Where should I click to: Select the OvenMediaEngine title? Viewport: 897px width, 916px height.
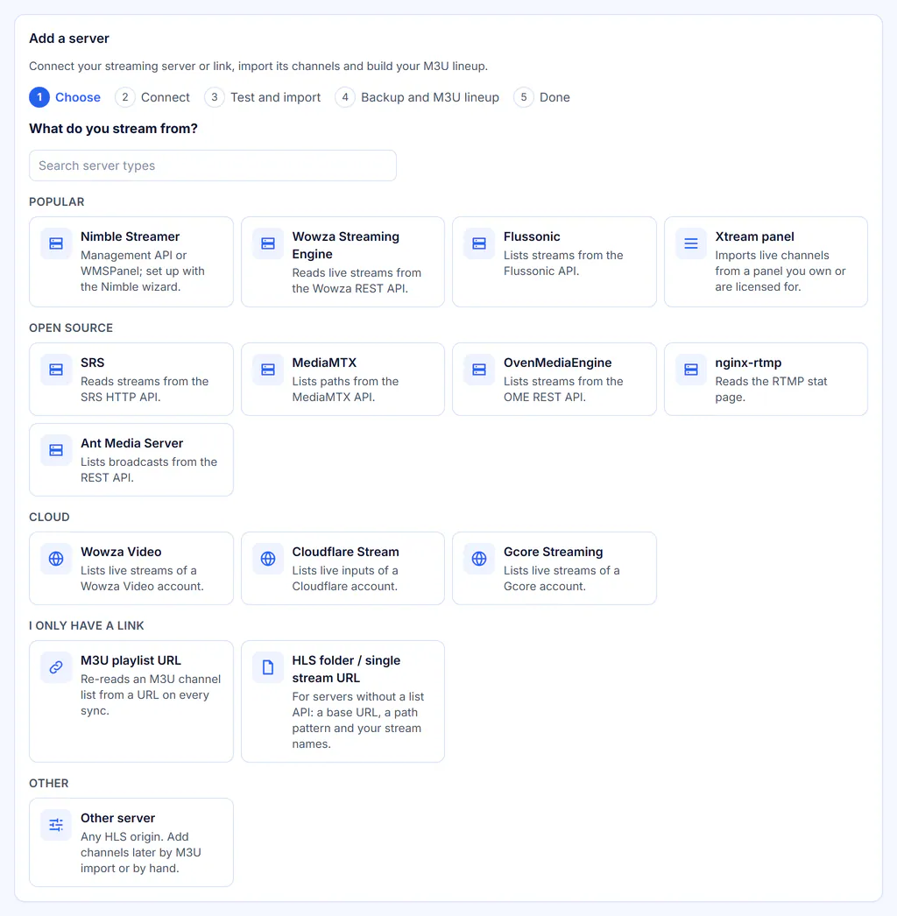(557, 363)
